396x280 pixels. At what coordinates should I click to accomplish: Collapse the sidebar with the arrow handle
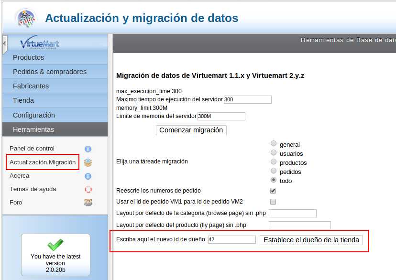4,44
